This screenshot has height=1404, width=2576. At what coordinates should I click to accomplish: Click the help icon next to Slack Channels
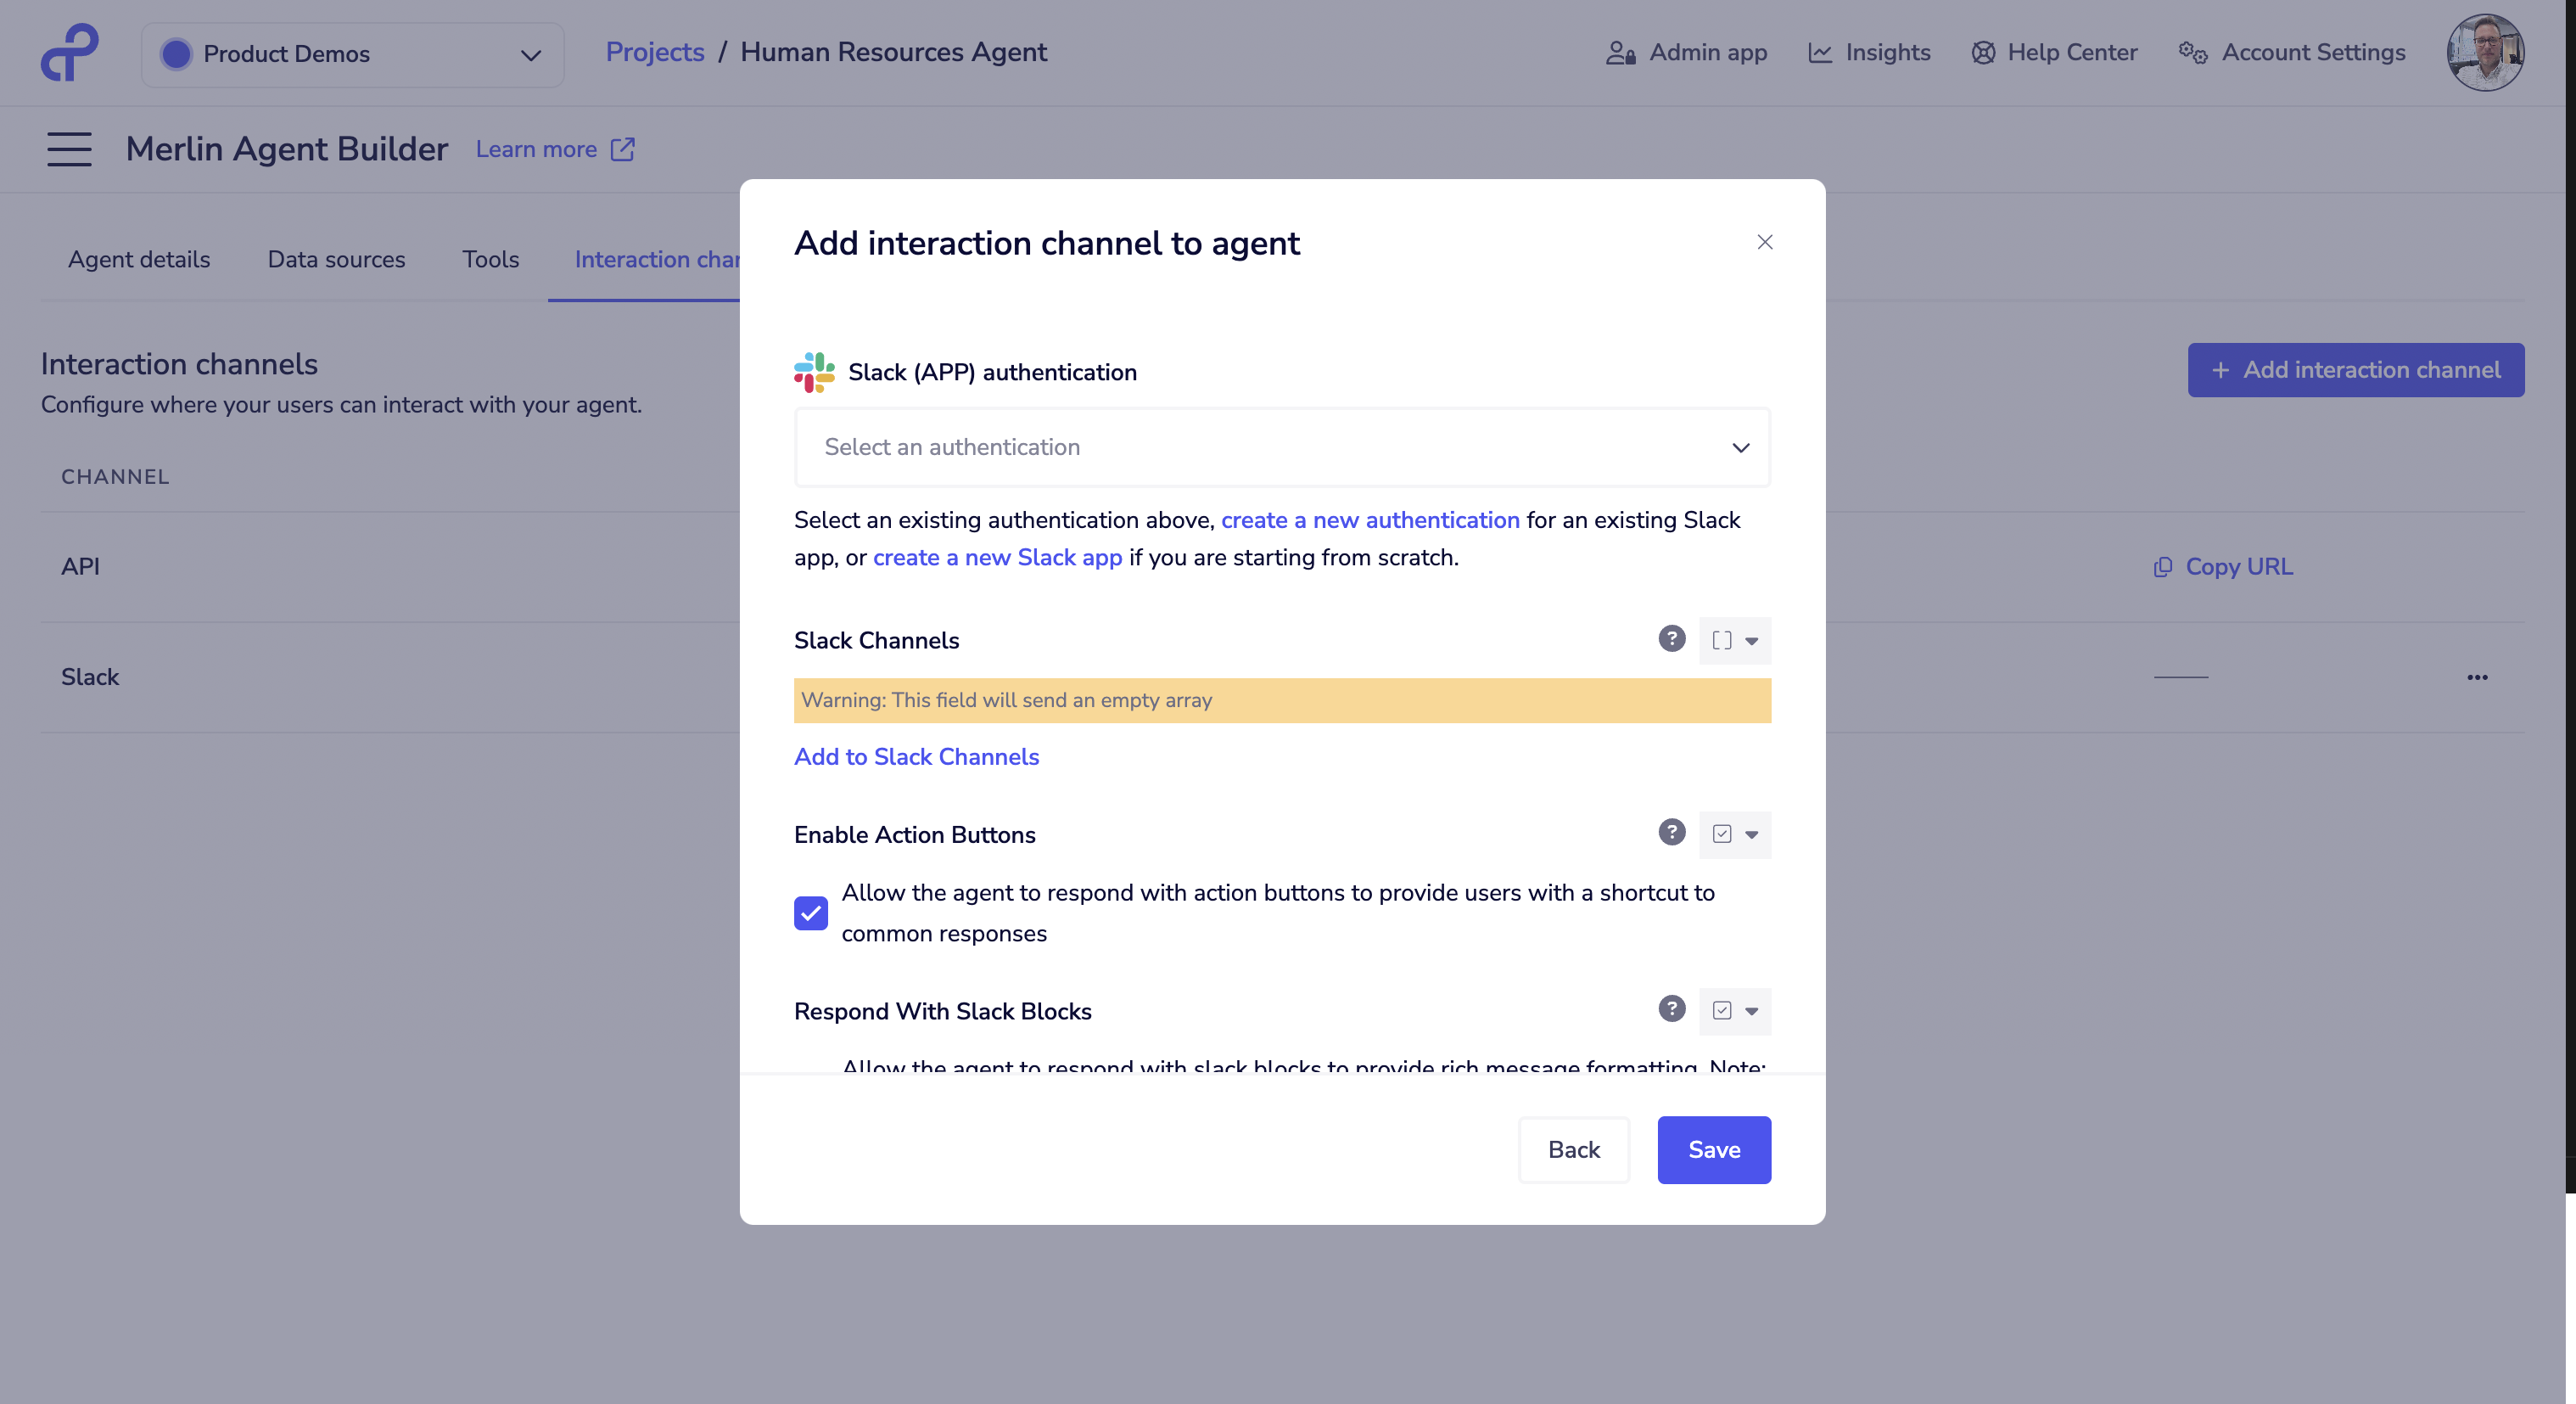[x=1672, y=638]
